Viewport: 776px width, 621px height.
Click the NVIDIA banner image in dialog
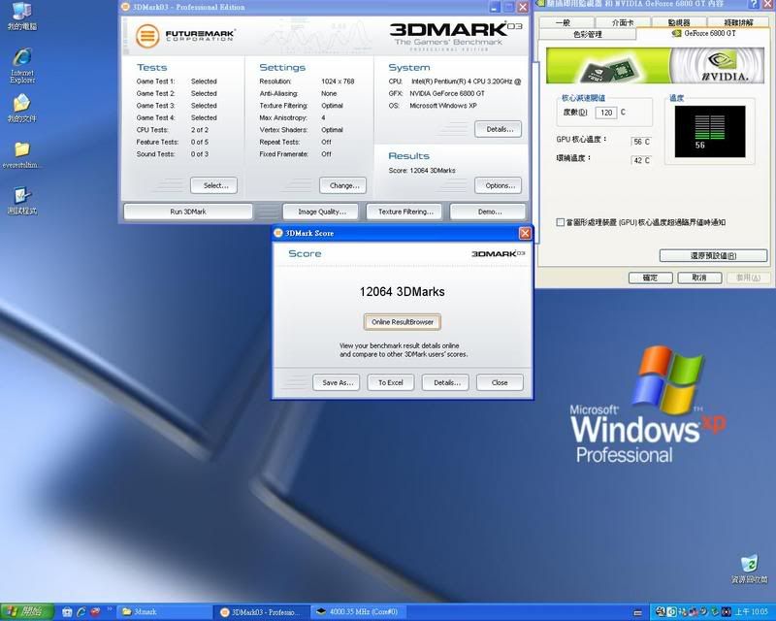coord(655,65)
